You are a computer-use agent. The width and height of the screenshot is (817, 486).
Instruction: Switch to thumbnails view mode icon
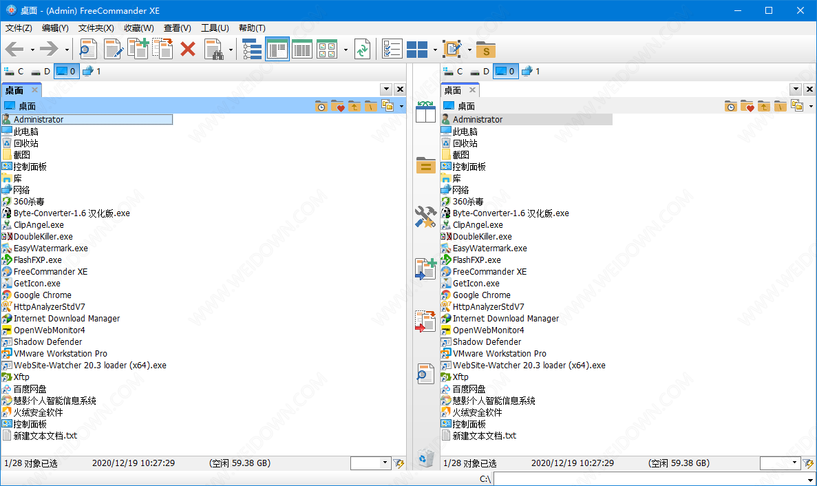coord(327,50)
